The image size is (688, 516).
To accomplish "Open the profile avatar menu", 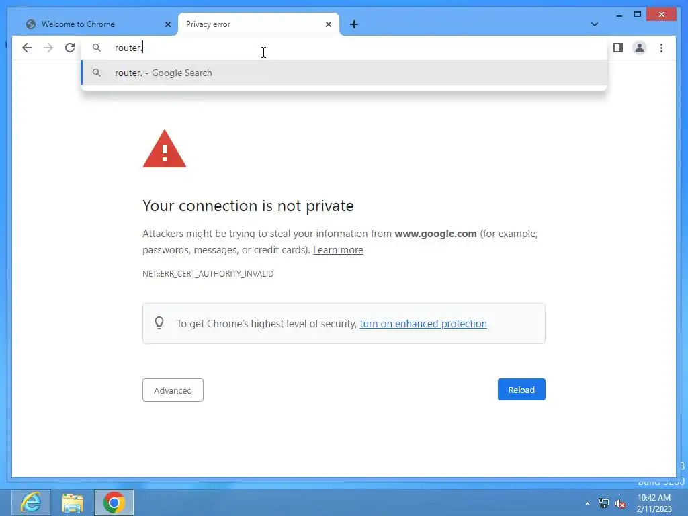I will tap(640, 48).
